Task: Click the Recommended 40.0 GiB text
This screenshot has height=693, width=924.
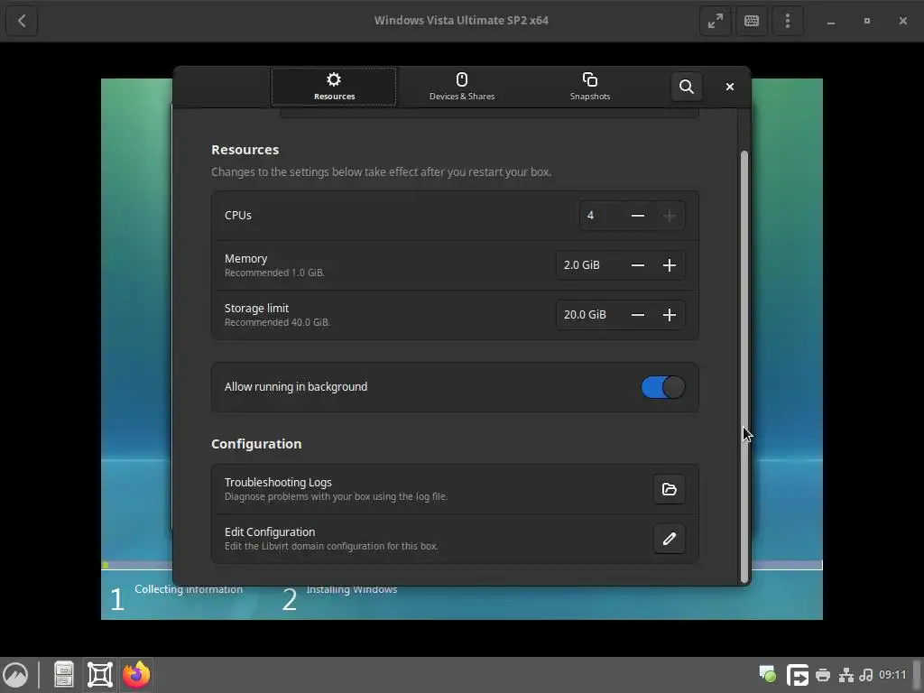Action: point(277,322)
